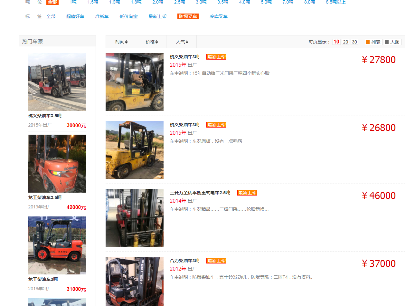Filter by 准新车 tag
Viewport: 415px width, 306px height.
[x=102, y=16]
